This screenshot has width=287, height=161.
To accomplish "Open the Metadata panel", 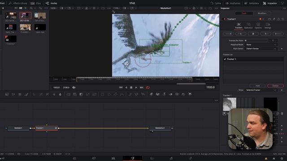I will [x=252, y=3].
